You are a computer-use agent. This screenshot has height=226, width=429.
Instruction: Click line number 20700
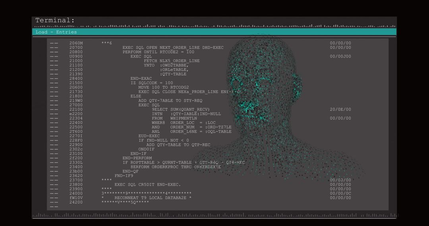click(x=76, y=48)
